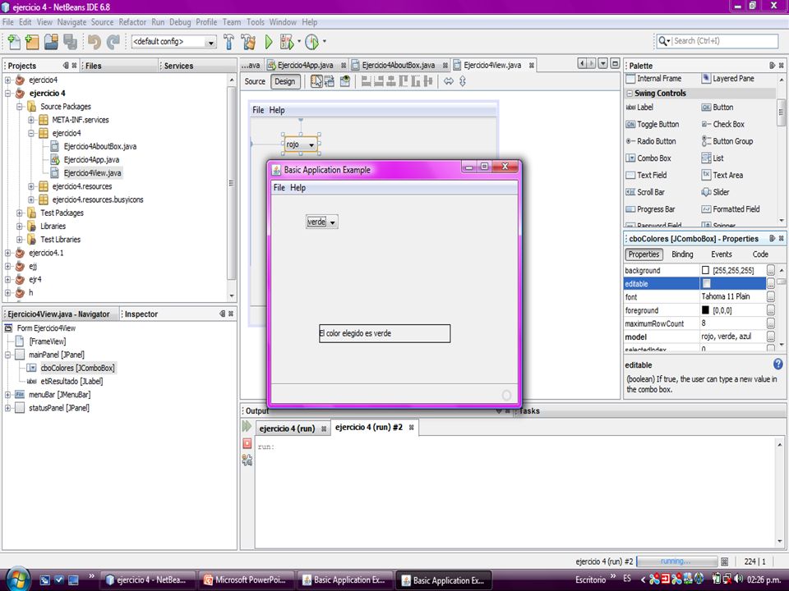789x591 pixels.
Task: Collapse the ejercicio 4 project node
Action: [x=8, y=94]
